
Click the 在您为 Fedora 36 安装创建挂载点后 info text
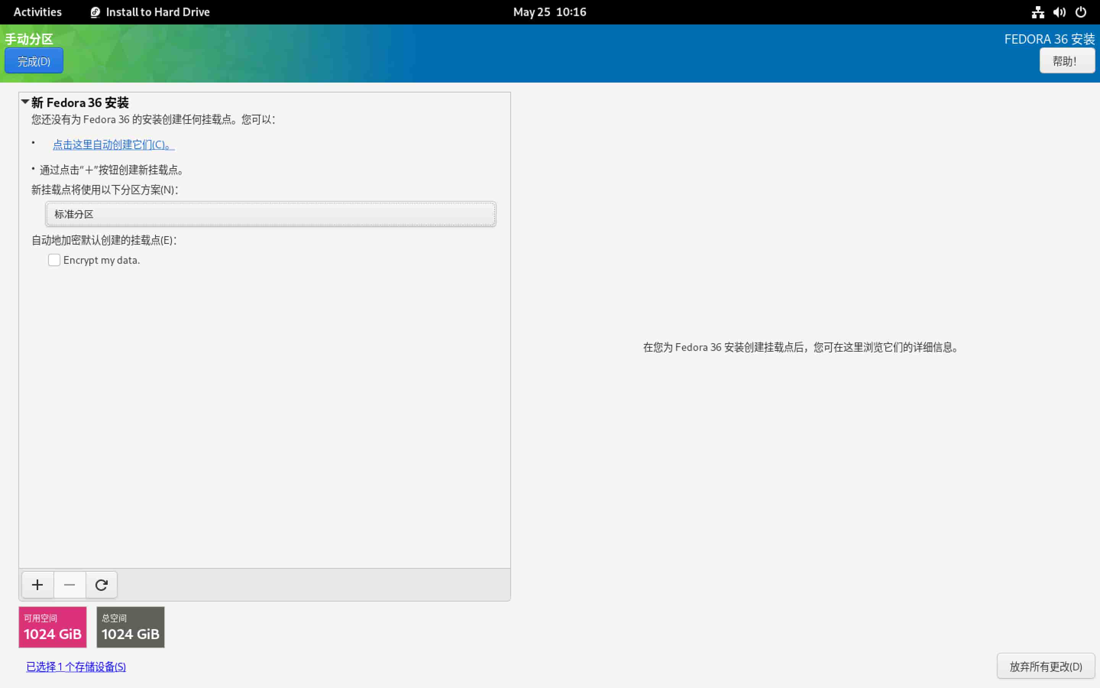(801, 347)
